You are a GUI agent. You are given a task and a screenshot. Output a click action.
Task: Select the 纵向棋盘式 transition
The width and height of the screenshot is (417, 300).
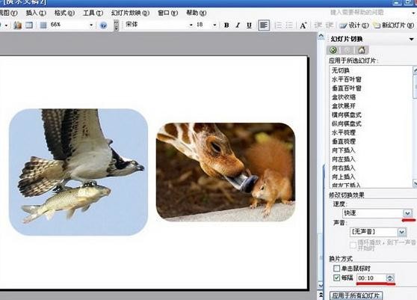347,123
